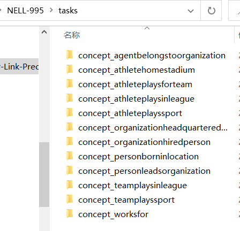Click the concept_athleteplayssport folder icon

70,112
